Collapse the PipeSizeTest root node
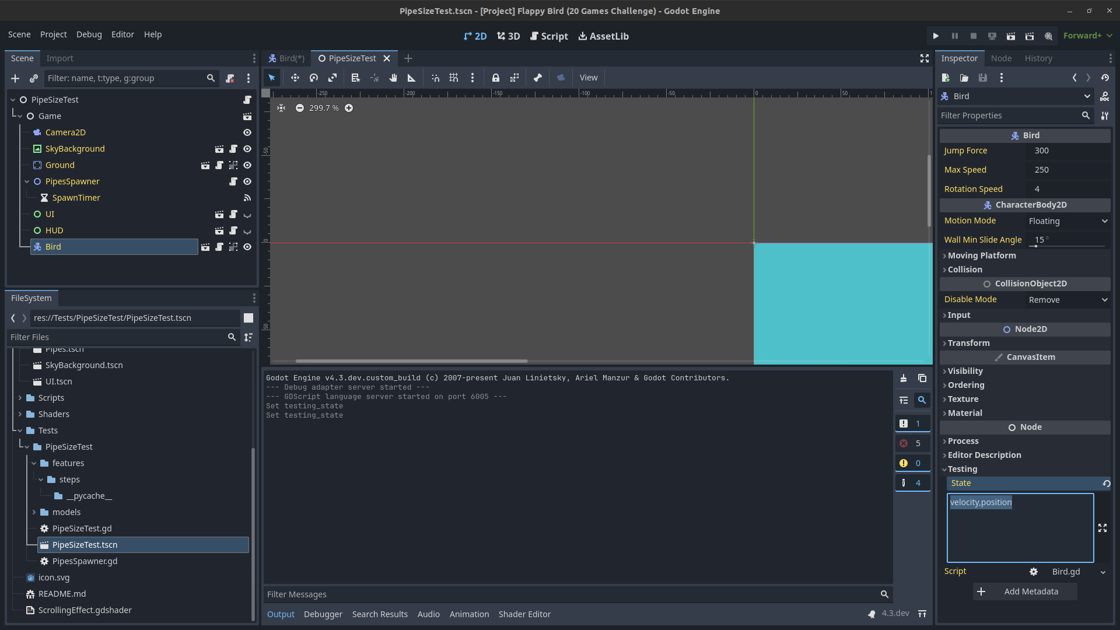Screen dimensions: 1120x630 (13, 100)
